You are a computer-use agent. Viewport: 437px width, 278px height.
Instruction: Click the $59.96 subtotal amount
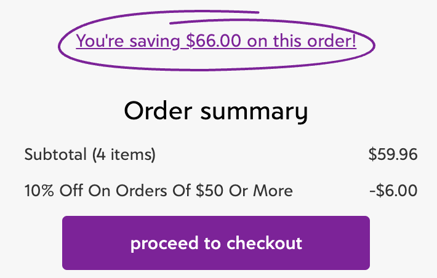coord(393,154)
